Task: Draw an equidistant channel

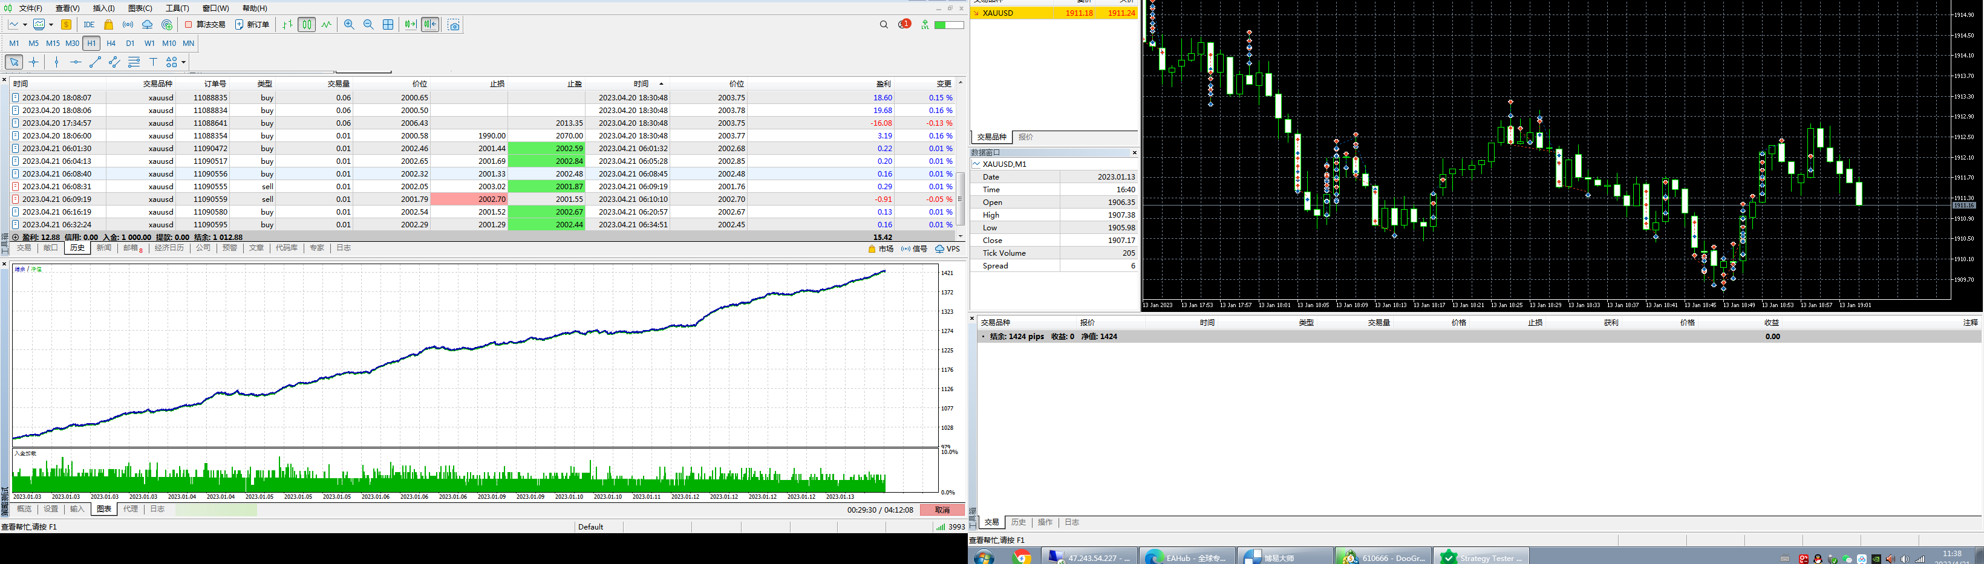Action: 114,62
